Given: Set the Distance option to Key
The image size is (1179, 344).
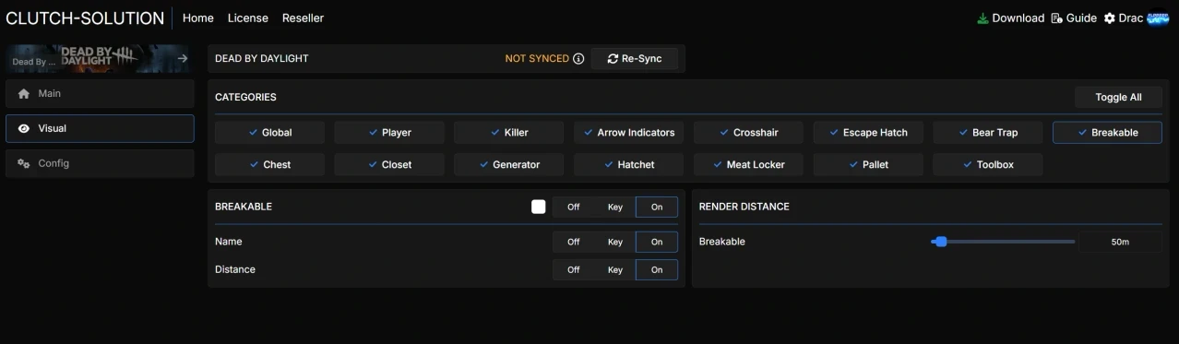Looking at the screenshot, I should point(615,270).
